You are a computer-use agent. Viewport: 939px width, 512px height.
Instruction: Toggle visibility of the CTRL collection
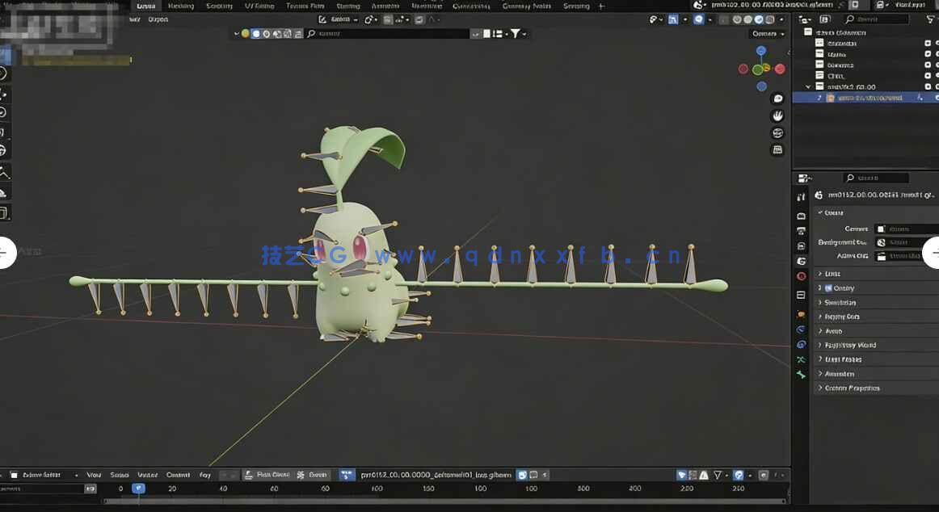coord(928,75)
